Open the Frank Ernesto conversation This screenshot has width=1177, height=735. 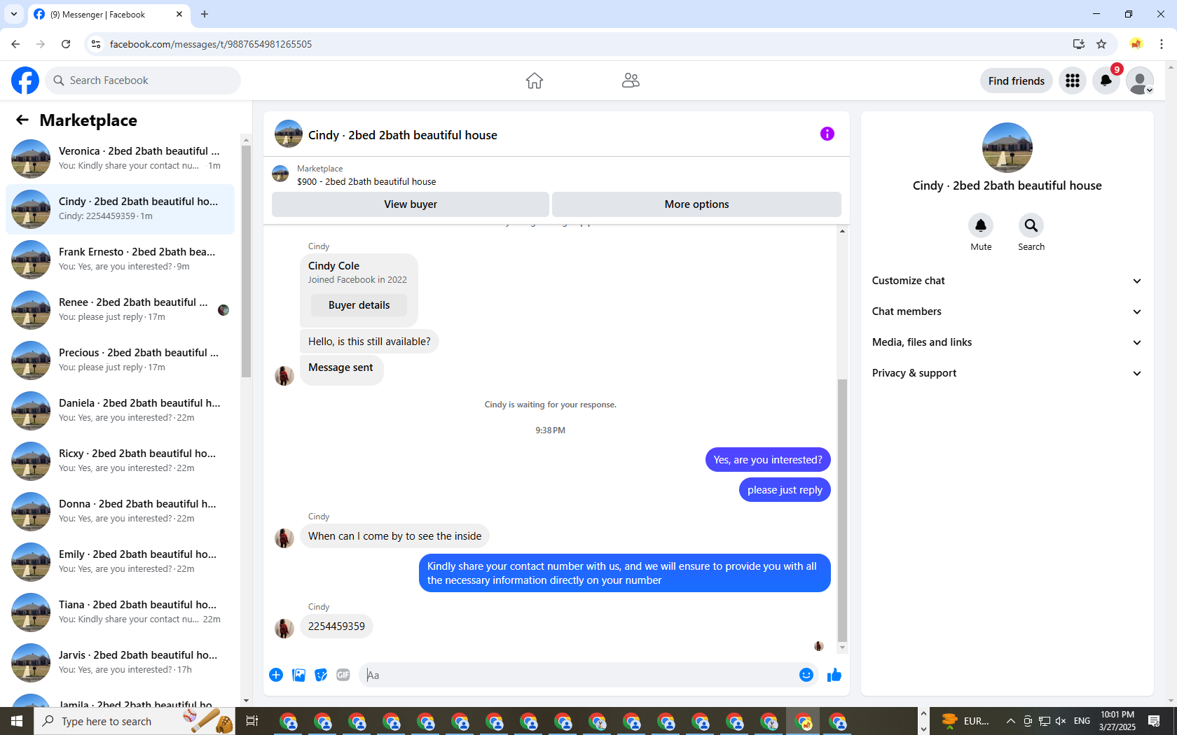pyautogui.click(x=121, y=259)
